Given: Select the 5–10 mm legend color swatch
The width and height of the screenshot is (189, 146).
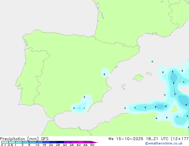Looking at the screenshot, I should [32, 142].
